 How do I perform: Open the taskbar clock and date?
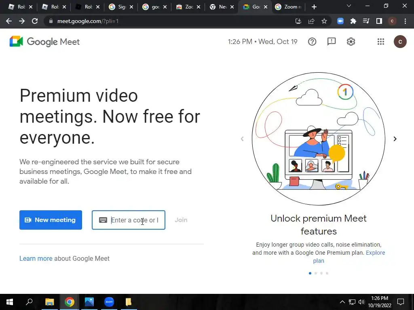380,302
